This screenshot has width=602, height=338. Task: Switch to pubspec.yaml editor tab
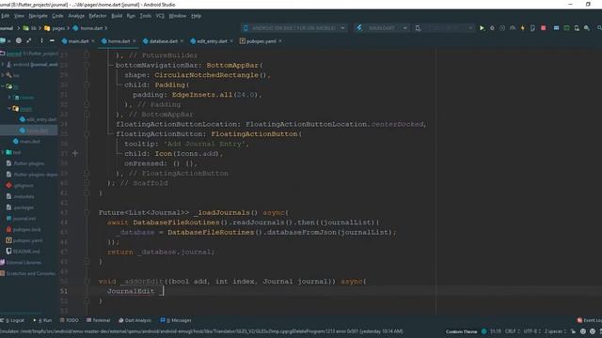click(261, 41)
